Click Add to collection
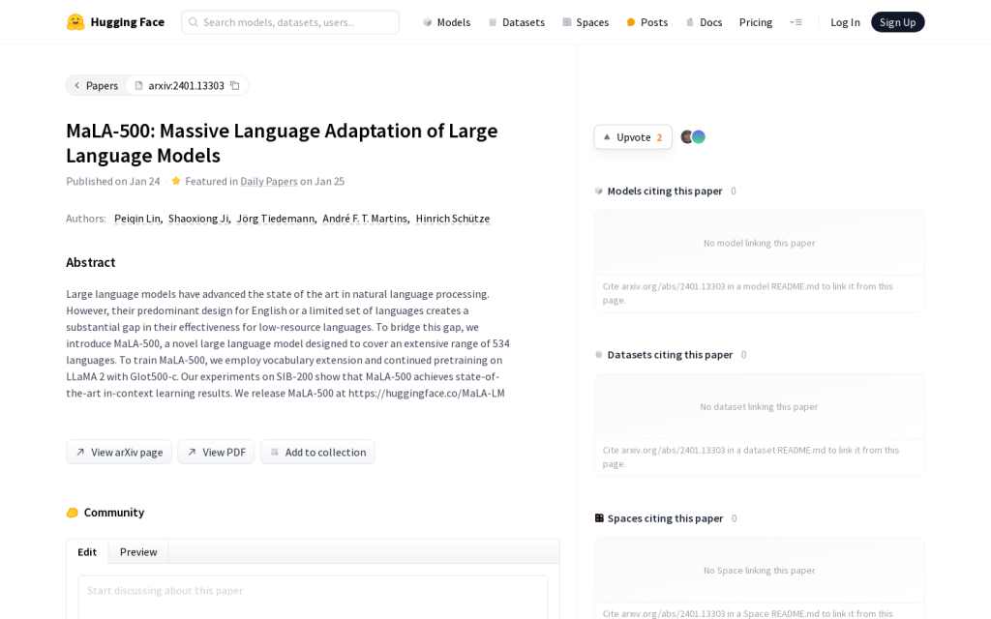This screenshot has width=991, height=619. pyautogui.click(x=317, y=452)
